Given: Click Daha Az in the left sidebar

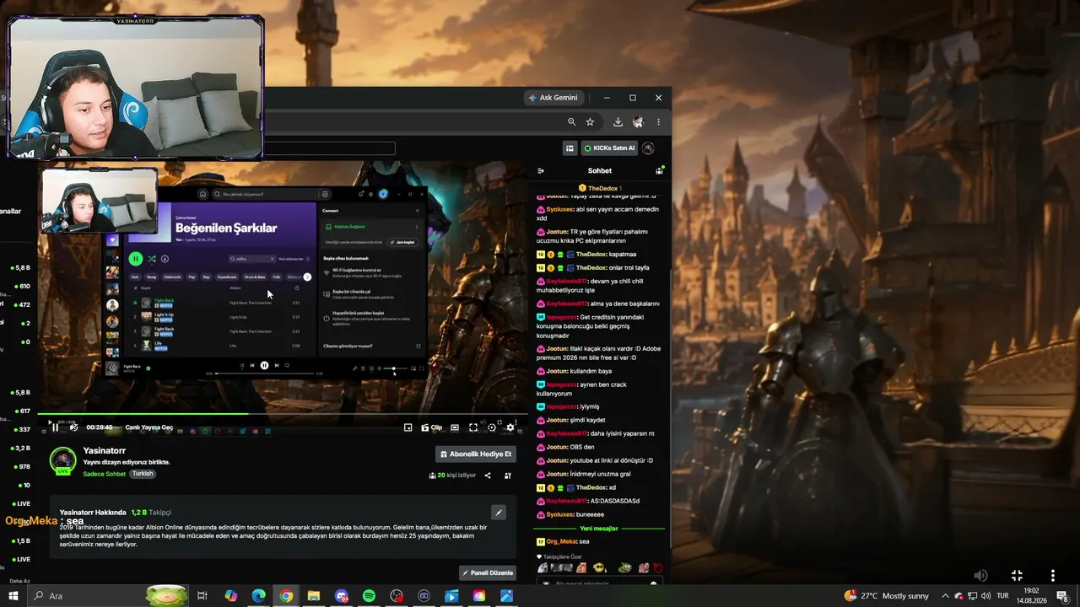Looking at the screenshot, I should pos(19,581).
